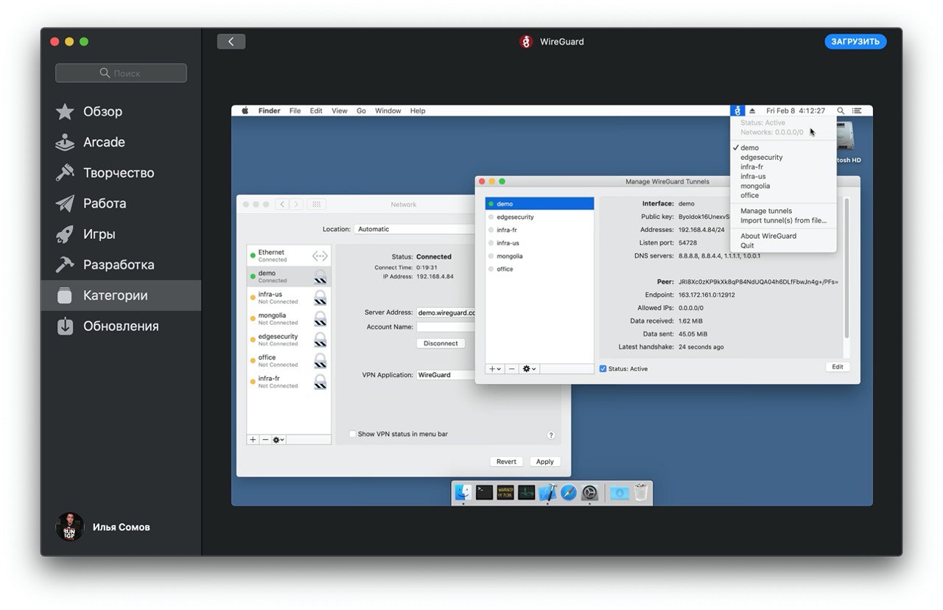Open the Location Automatic dropdown in the Network window
Viewport: 943px width, 610px height.
pos(416,229)
